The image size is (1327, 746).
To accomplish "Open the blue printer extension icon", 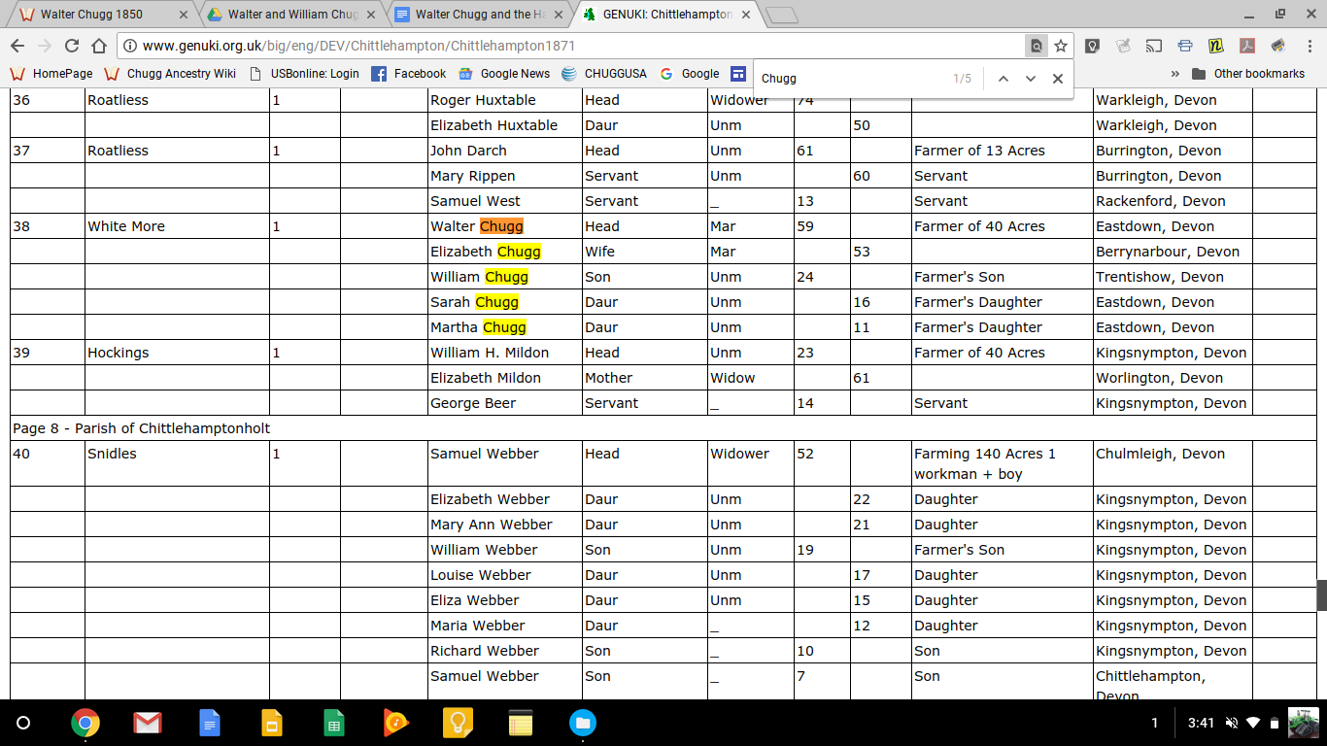I will click(x=1184, y=46).
